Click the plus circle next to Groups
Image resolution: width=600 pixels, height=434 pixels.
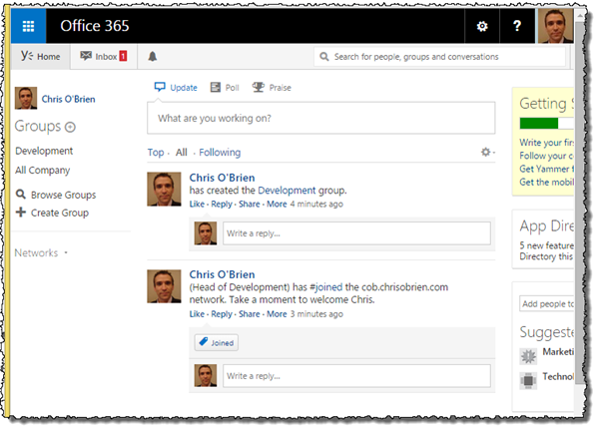pyautogui.click(x=70, y=127)
